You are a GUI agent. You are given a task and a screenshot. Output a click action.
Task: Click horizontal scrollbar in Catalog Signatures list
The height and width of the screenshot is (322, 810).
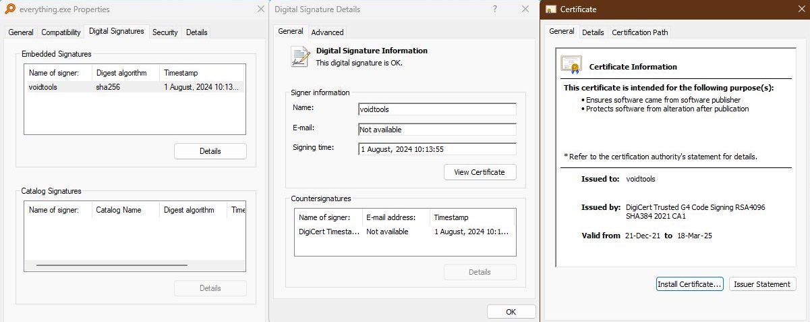coord(112,265)
